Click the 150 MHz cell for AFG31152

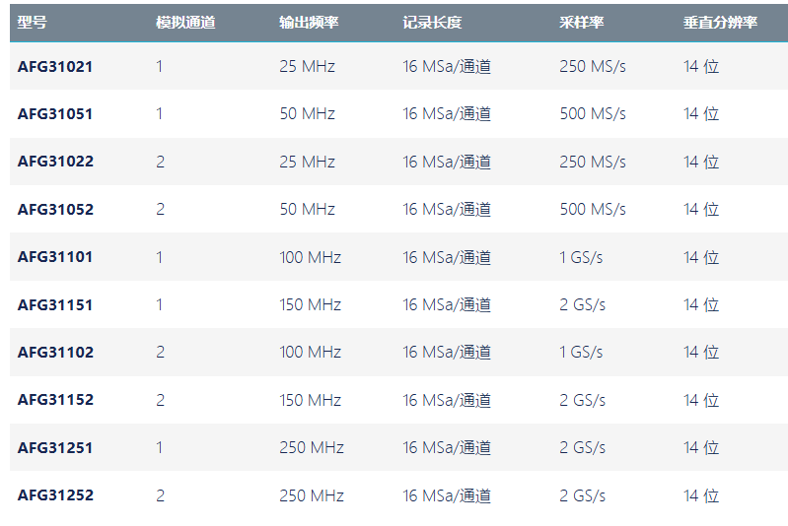tap(310, 400)
